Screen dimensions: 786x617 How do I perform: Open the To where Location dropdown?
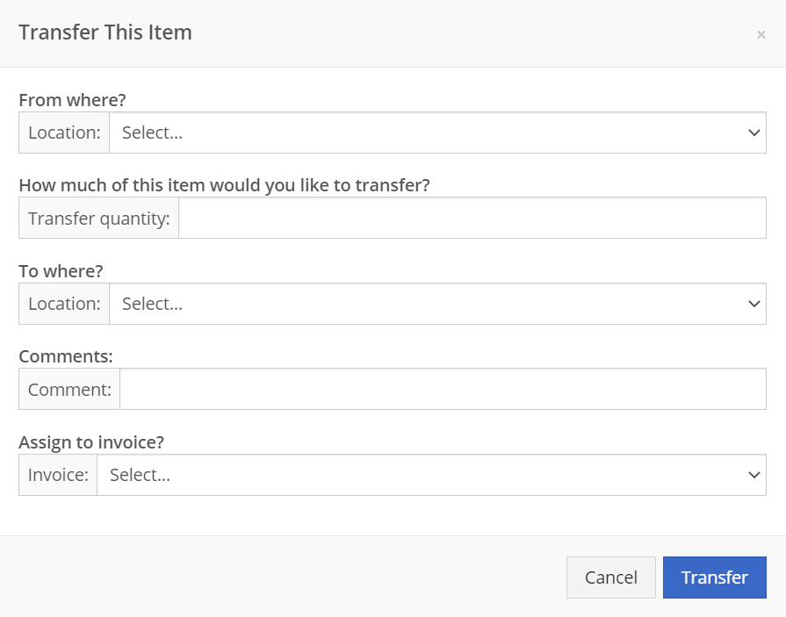coord(437,304)
